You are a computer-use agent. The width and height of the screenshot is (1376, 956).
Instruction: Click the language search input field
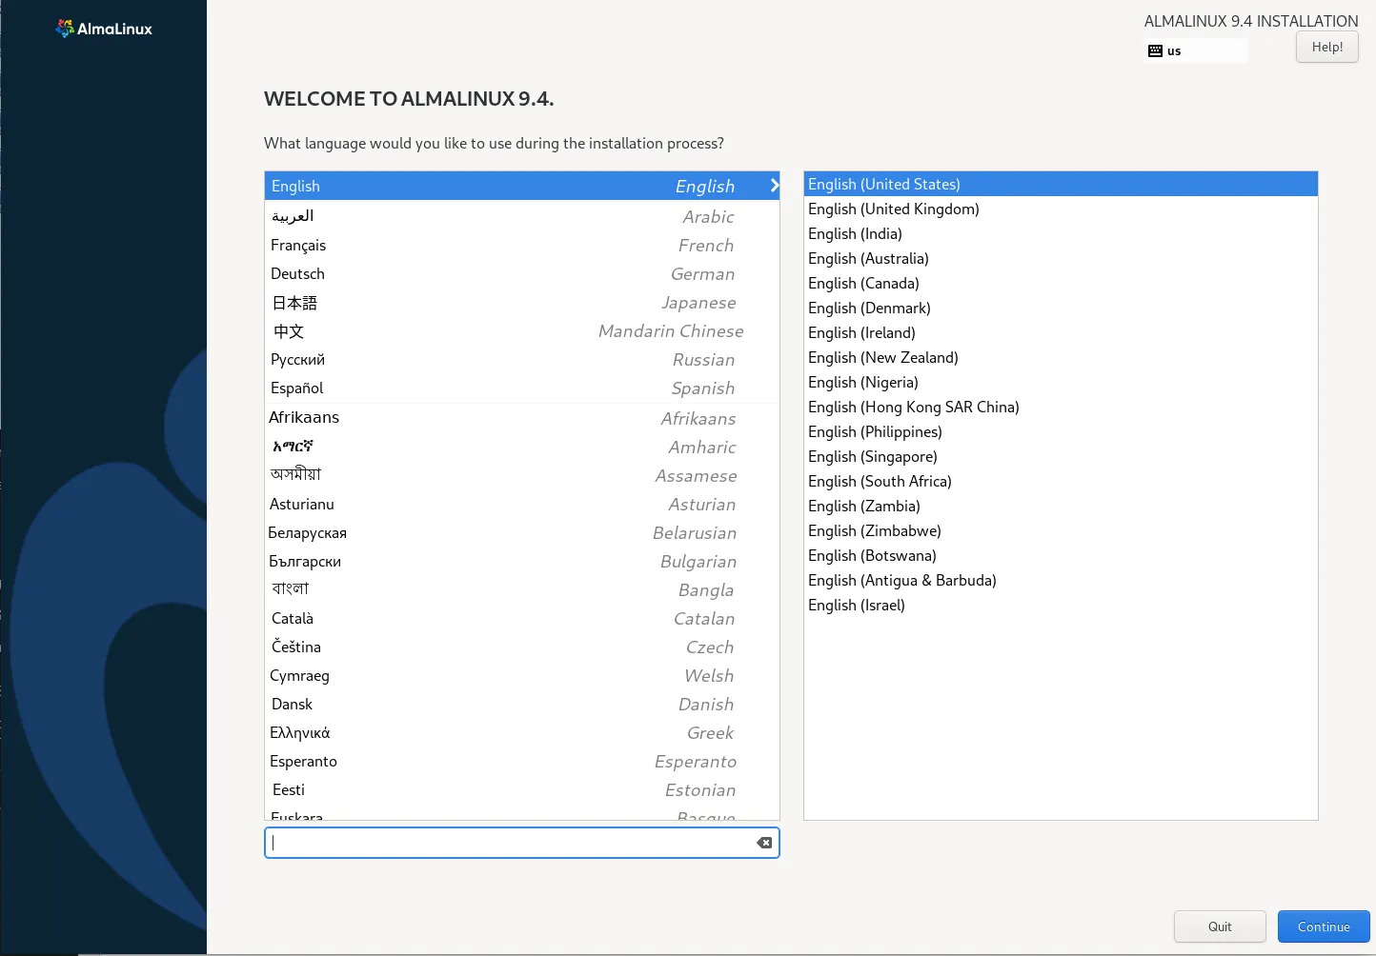tap(510, 843)
